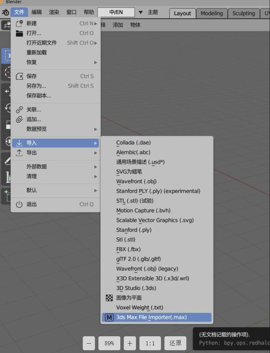Screen dimensions: 270x353
Task: Click the Save disk icon
Action: point(19,76)
